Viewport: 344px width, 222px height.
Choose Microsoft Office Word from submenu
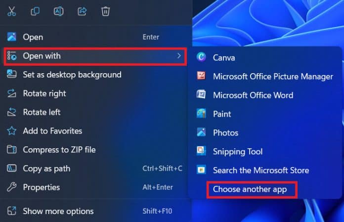(253, 95)
